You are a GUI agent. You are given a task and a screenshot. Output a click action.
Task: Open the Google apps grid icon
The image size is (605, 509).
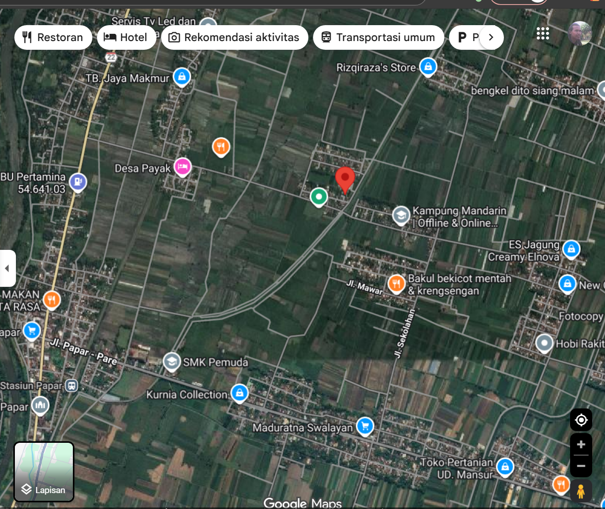[542, 34]
